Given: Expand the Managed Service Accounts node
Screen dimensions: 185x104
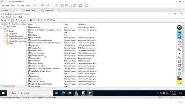Looking at the screenshot, I should [4, 41].
